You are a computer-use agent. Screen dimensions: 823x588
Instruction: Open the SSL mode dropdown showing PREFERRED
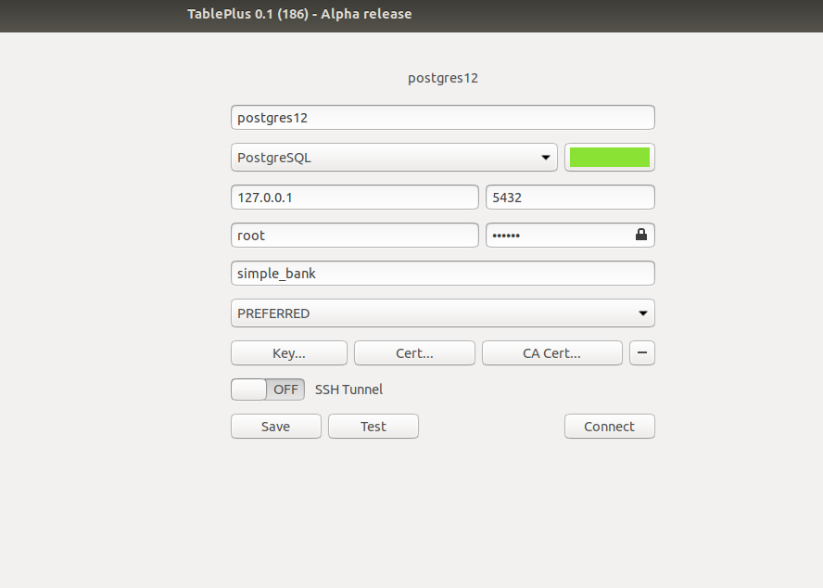click(442, 313)
